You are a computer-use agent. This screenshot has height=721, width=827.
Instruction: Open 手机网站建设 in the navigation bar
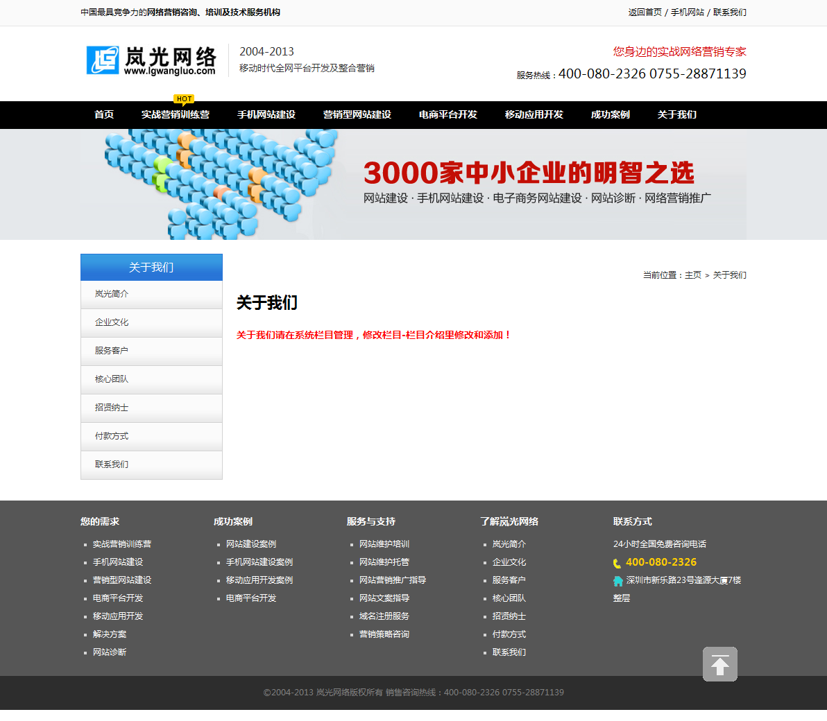pyautogui.click(x=266, y=115)
